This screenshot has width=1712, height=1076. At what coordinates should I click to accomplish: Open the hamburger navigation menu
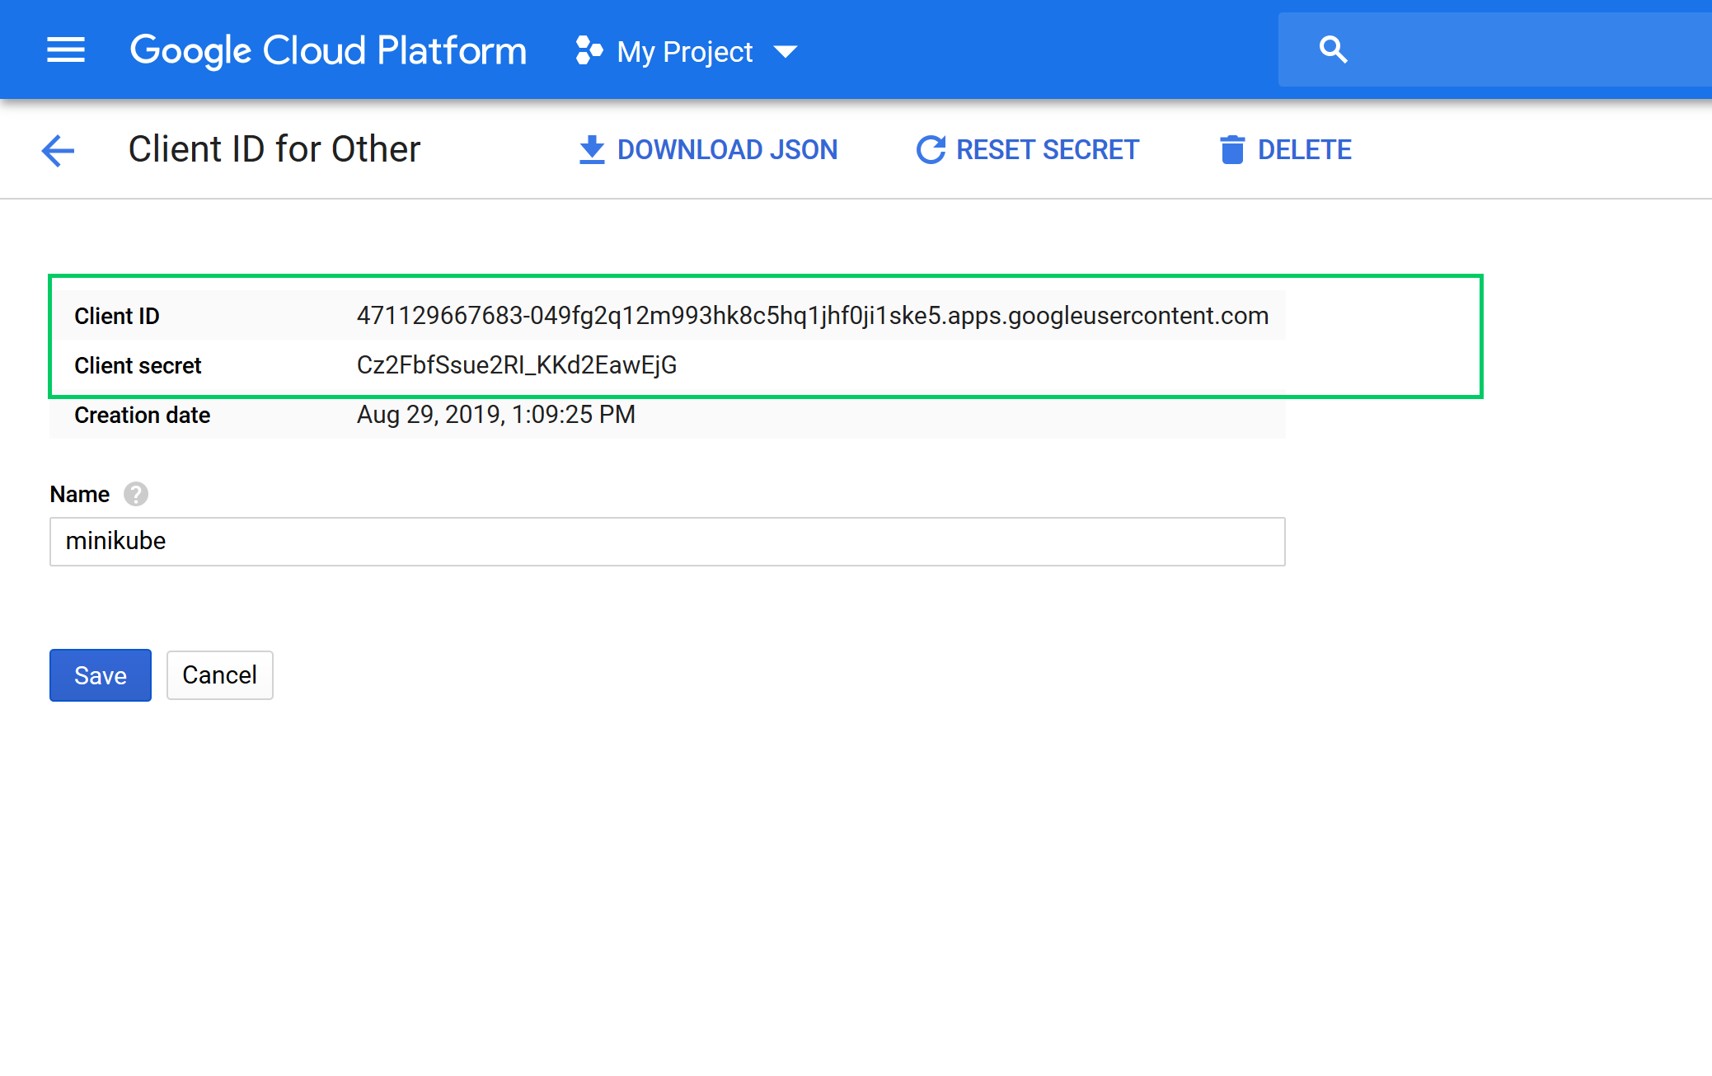tap(66, 50)
